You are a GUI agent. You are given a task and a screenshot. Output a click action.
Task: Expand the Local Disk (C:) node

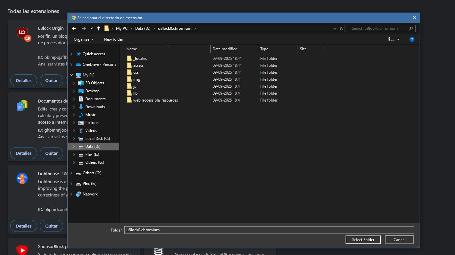(74, 139)
